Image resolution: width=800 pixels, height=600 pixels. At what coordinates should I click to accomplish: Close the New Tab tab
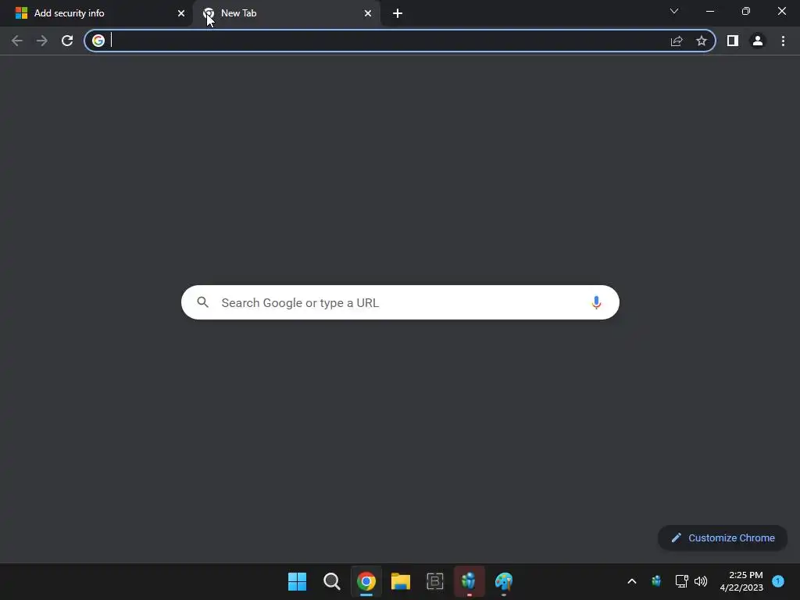click(x=368, y=13)
